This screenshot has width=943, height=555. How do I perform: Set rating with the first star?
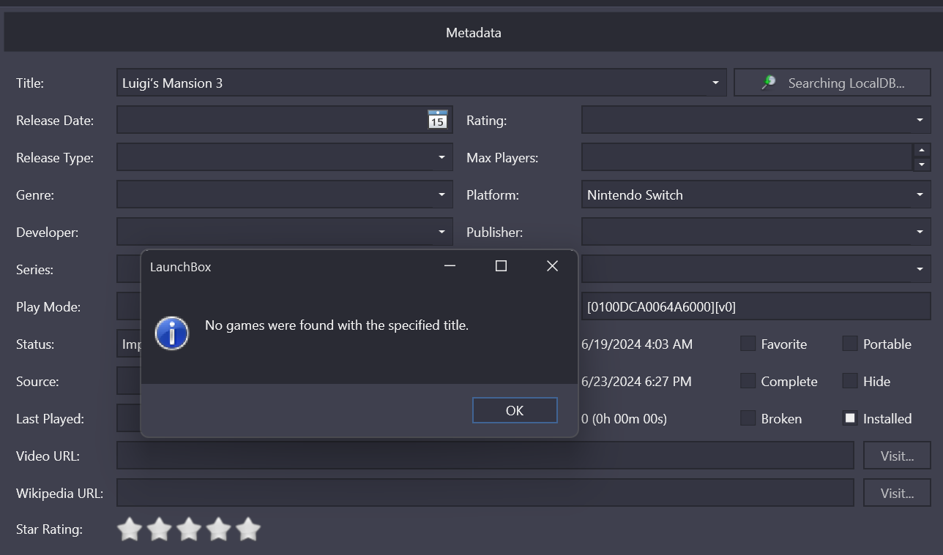coord(130,529)
